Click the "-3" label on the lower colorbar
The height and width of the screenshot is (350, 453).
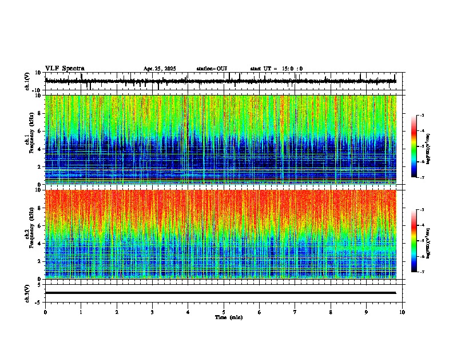tap(422, 210)
